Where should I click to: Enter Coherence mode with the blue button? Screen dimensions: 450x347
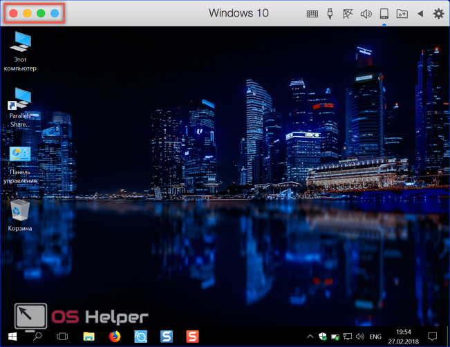pyautogui.click(x=55, y=13)
